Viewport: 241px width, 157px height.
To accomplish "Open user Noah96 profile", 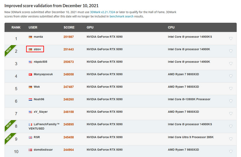I will 39,99.
